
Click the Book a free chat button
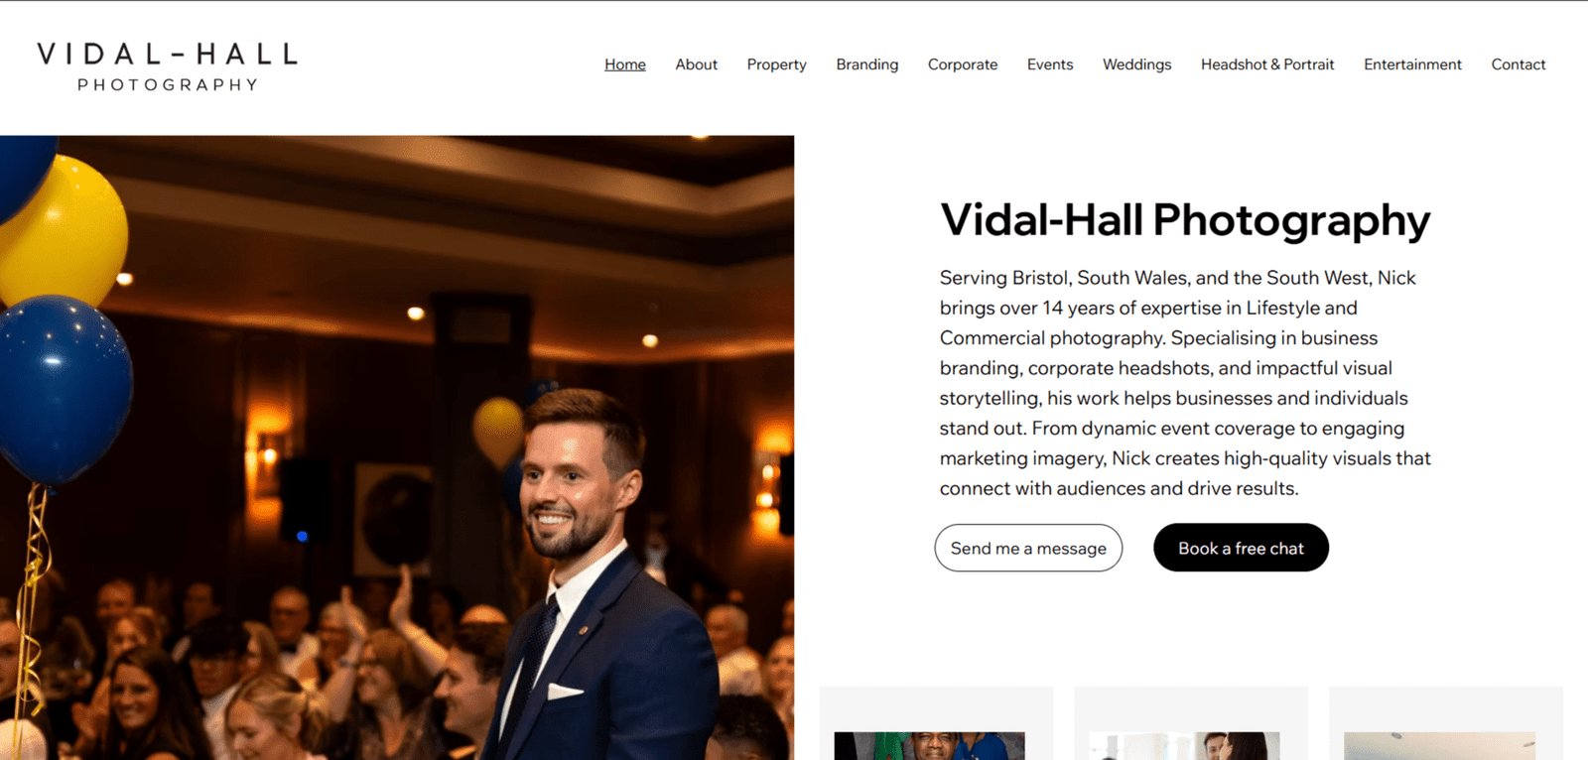[1241, 548]
